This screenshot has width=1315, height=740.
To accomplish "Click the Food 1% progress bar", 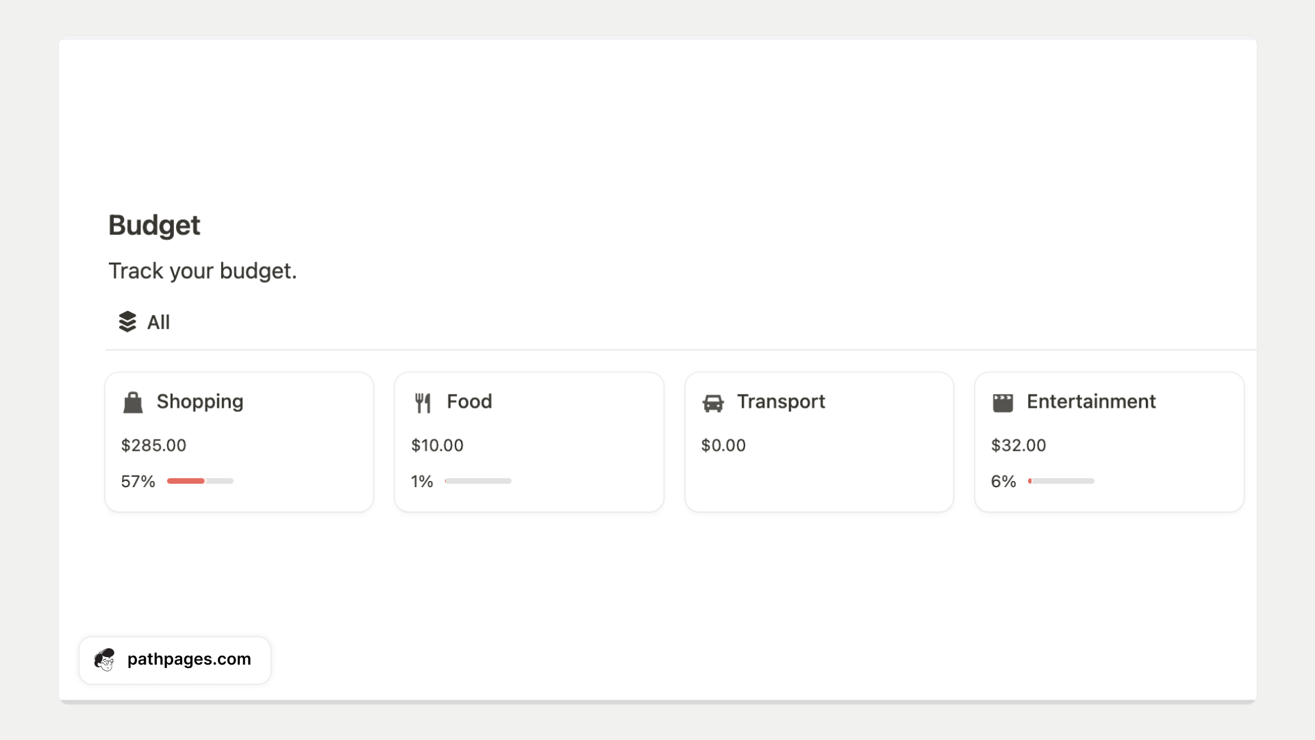I will point(478,481).
